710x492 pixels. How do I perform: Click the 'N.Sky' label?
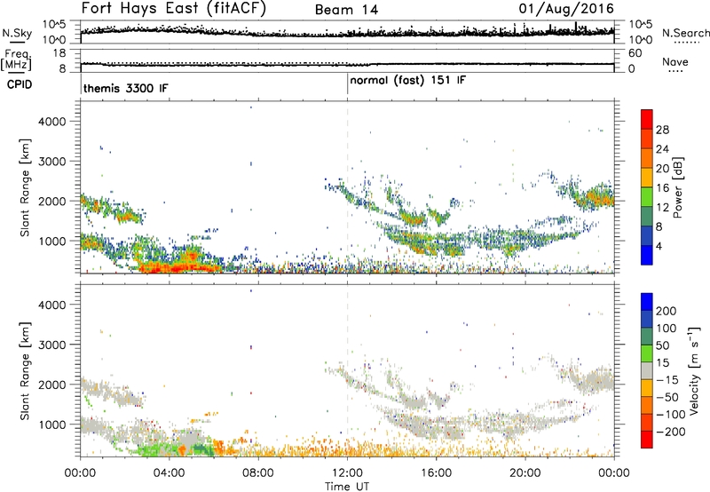(17, 33)
